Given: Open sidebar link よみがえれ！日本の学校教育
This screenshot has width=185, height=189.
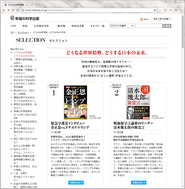Looking at the screenshot, I should tap(25, 85).
